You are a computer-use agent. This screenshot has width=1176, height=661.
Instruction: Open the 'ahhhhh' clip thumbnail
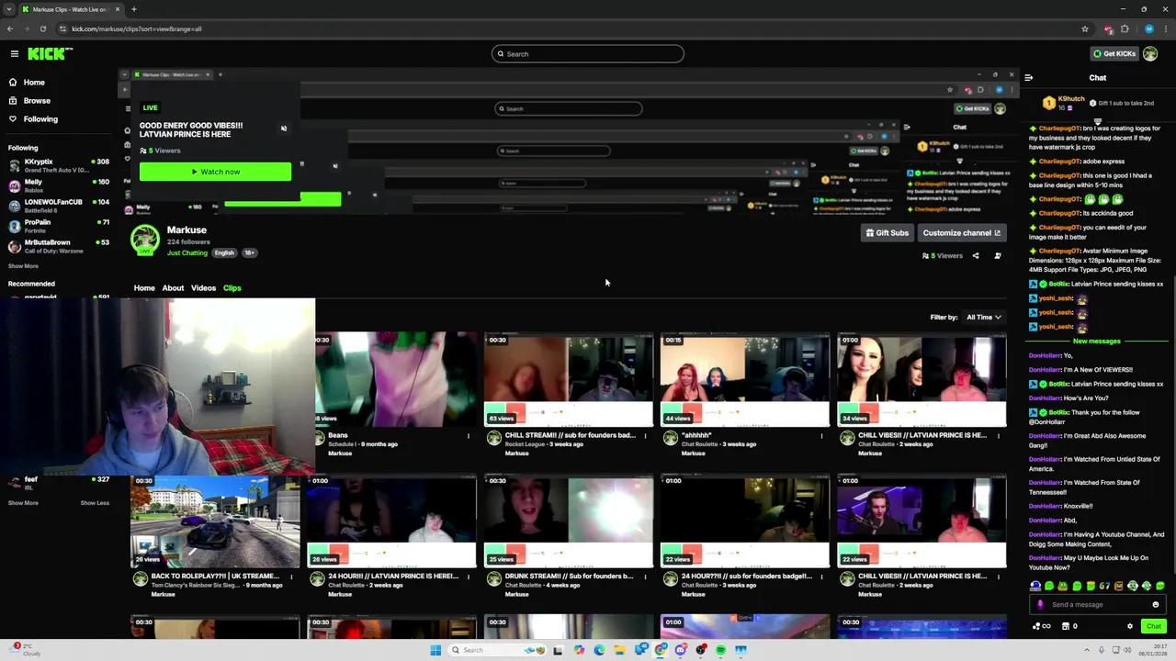pos(745,380)
